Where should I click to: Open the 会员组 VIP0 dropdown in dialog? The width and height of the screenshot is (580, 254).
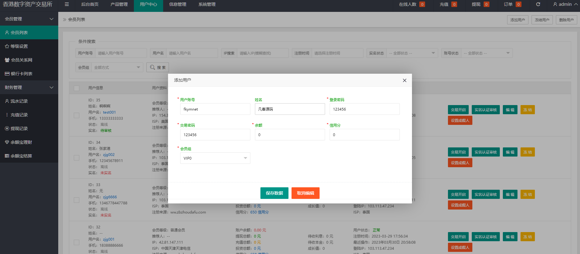pos(215,158)
